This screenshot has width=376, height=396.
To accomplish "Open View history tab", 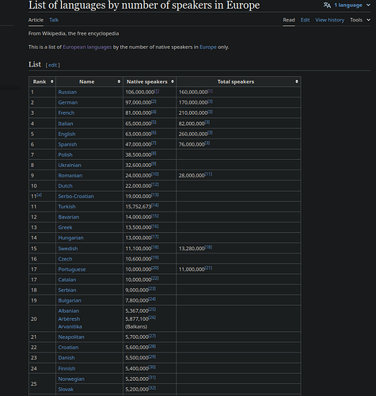I will pos(330,20).
